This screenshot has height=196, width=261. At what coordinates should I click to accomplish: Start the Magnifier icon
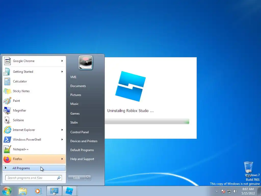tap(7, 110)
